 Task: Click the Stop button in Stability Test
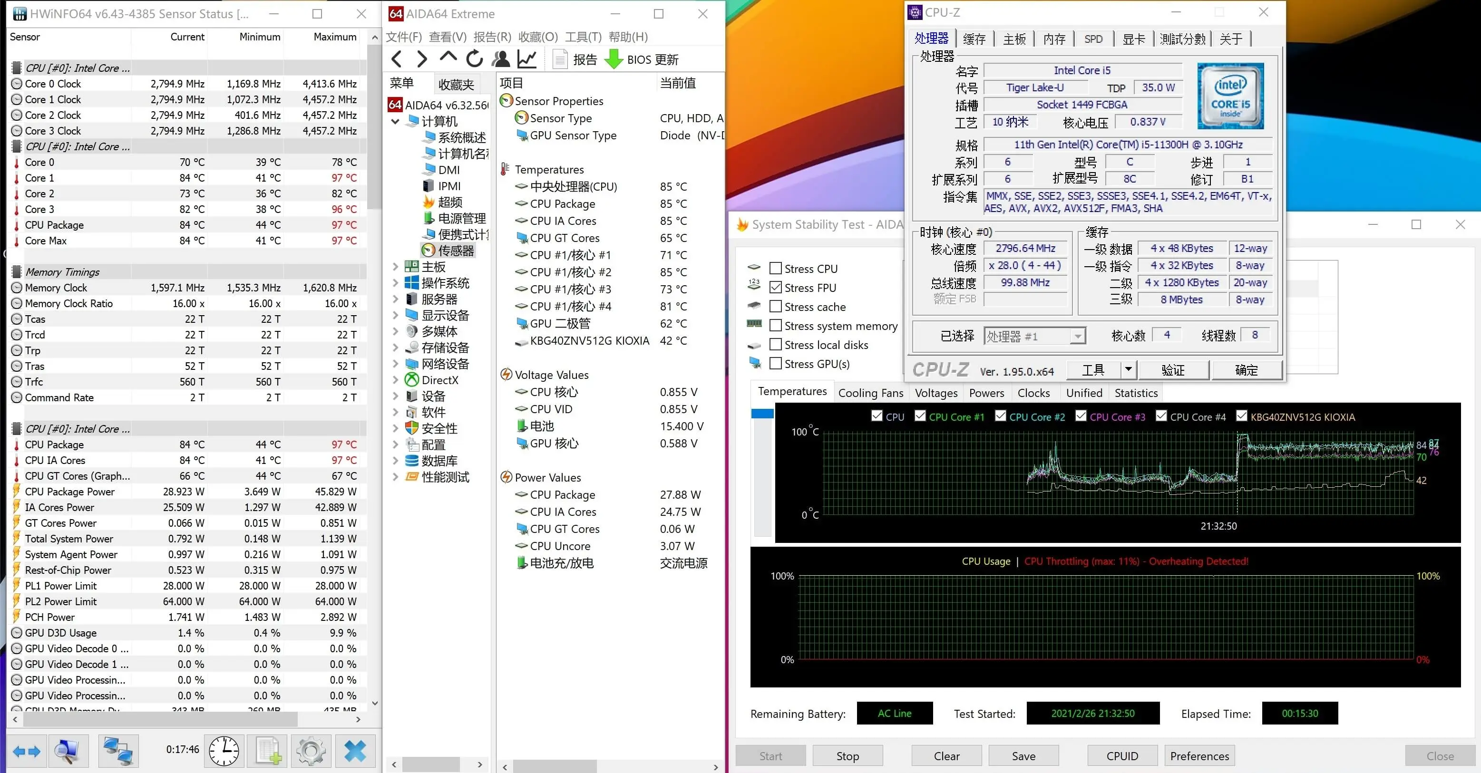(x=848, y=756)
